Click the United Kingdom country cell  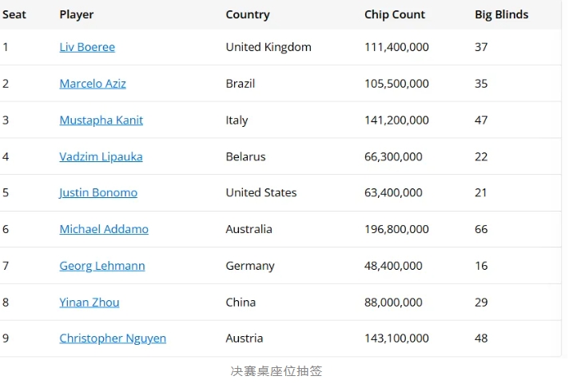[269, 47]
